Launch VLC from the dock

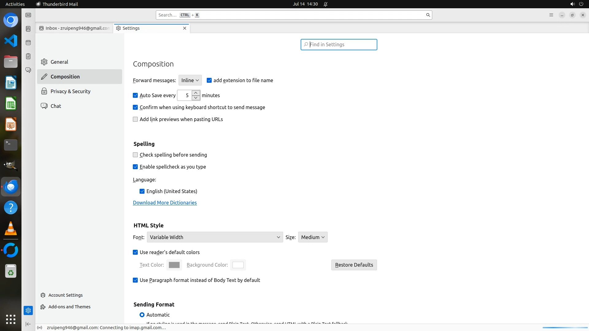tap(11, 229)
